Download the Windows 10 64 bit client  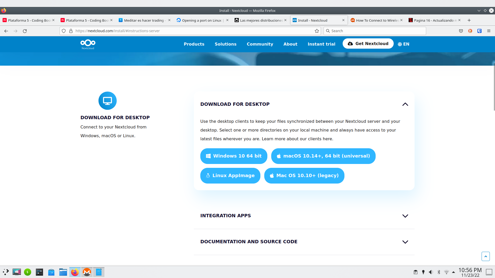(x=234, y=156)
